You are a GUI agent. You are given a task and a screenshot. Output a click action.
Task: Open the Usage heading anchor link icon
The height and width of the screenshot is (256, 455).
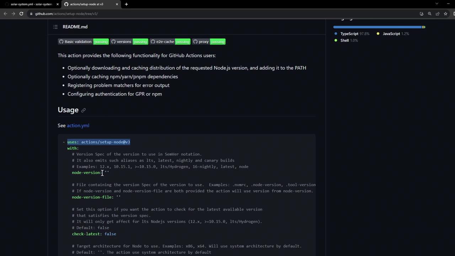[x=84, y=110]
